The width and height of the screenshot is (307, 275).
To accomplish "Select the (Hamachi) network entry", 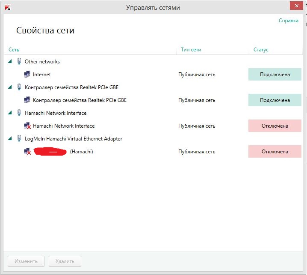I will point(153,152).
